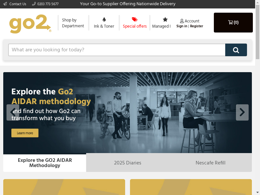Click the red Special offers tag icon
Viewport: 260px width, 195px height.
click(x=135, y=19)
